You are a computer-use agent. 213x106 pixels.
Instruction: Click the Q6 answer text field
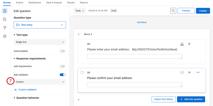click(x=135, y=85)
